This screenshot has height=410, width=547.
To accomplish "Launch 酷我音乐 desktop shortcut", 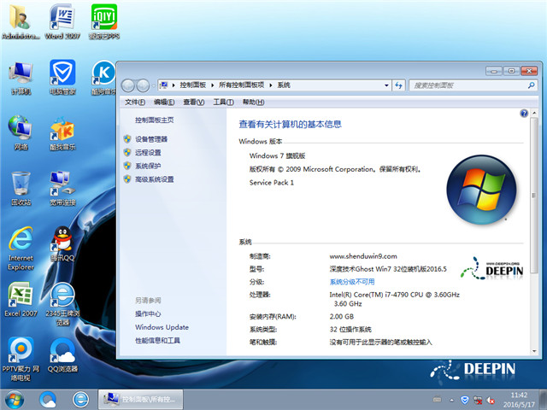I will click(x=62, y=133).
